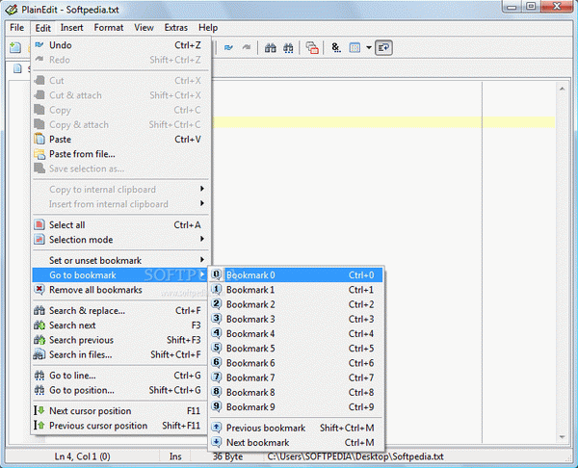Click the ampersand special characters toolbar icon
Screen dimensions: 578x468
click(336, 47)
